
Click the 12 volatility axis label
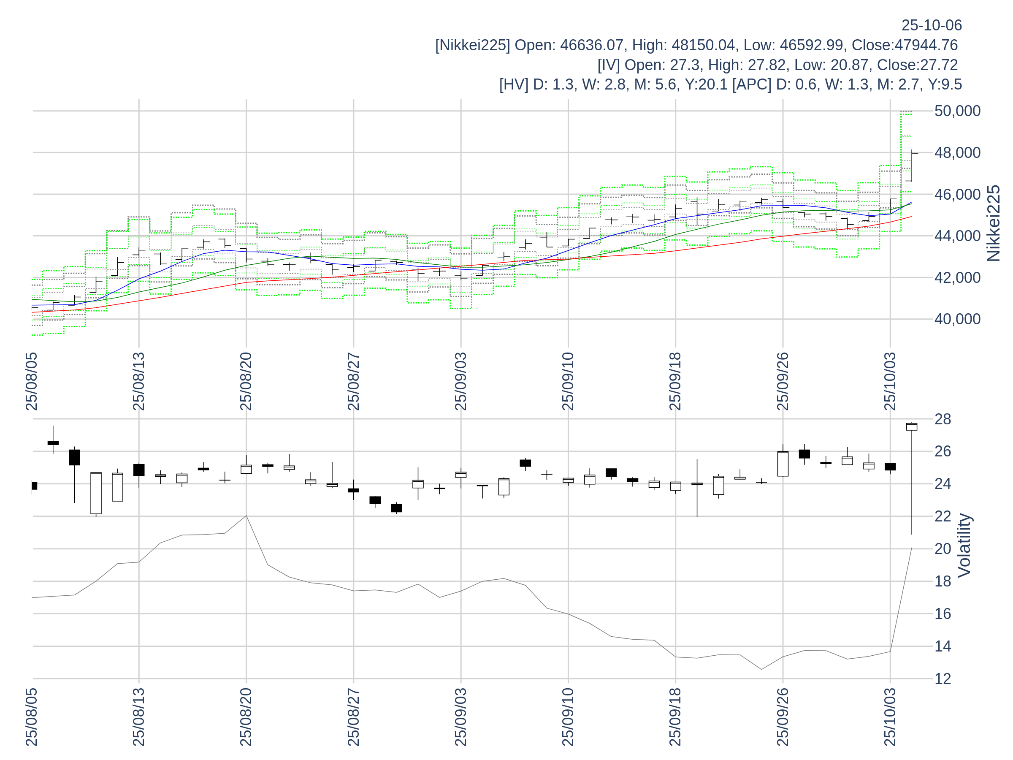pyautogui.click(x=943, y=679)
